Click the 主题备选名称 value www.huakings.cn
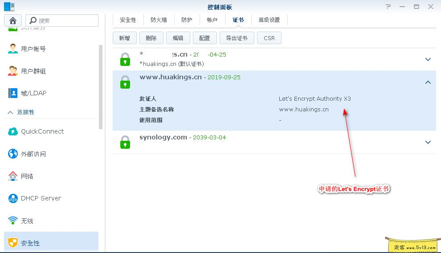Screen dimensions: 441x253 click(304, 110)
